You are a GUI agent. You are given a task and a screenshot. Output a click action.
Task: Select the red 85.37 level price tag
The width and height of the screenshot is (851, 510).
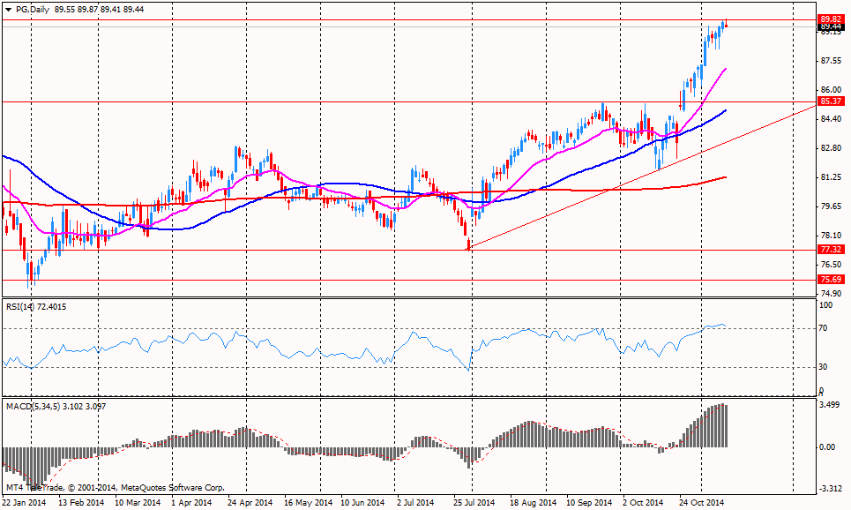point(829,101)
